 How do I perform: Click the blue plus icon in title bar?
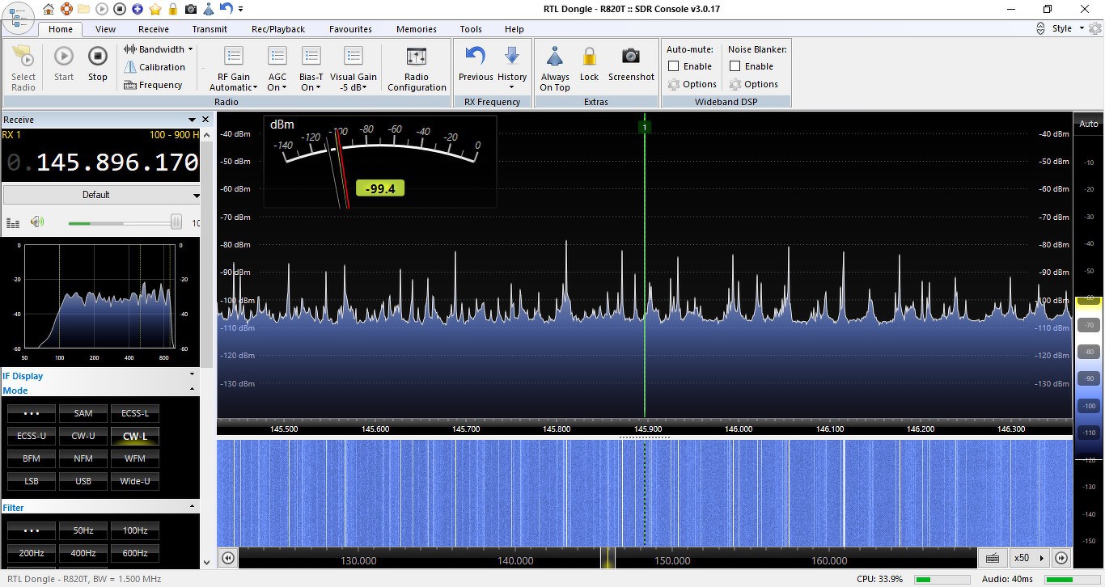[x=137, y=9]
